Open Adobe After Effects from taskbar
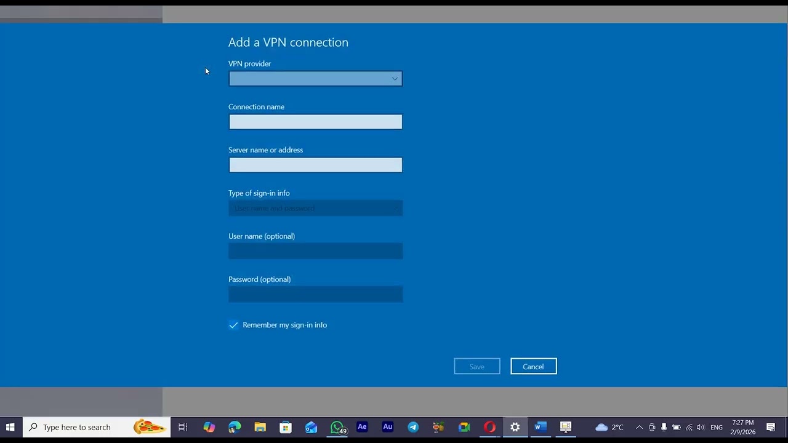The height and width of the screenshot is (443, 788). pyautogui.click(x=362, y=427)
